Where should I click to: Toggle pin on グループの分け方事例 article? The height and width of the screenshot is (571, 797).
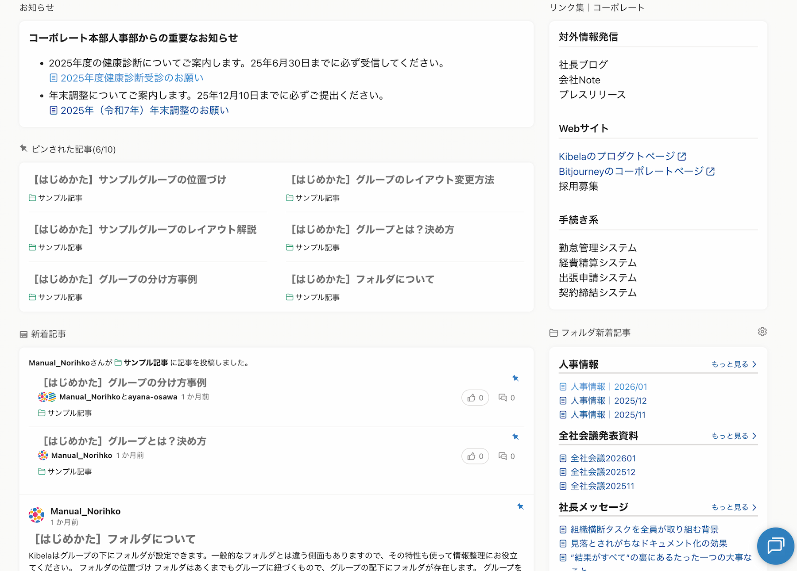click(515, 378)
